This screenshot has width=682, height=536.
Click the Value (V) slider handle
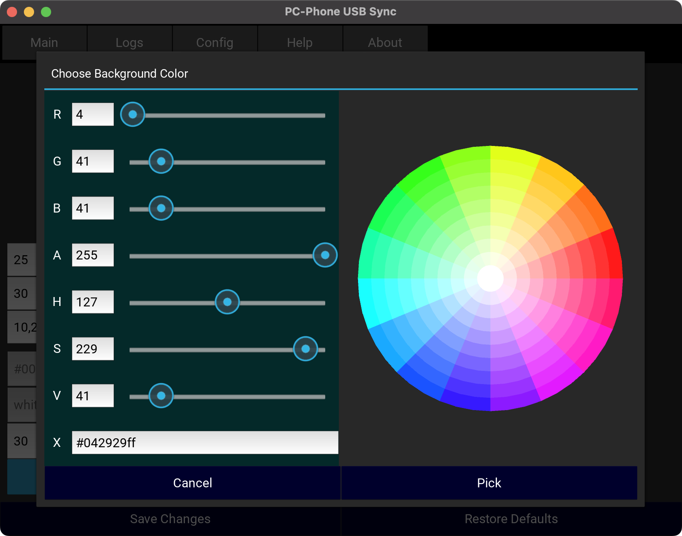[161, 396]
